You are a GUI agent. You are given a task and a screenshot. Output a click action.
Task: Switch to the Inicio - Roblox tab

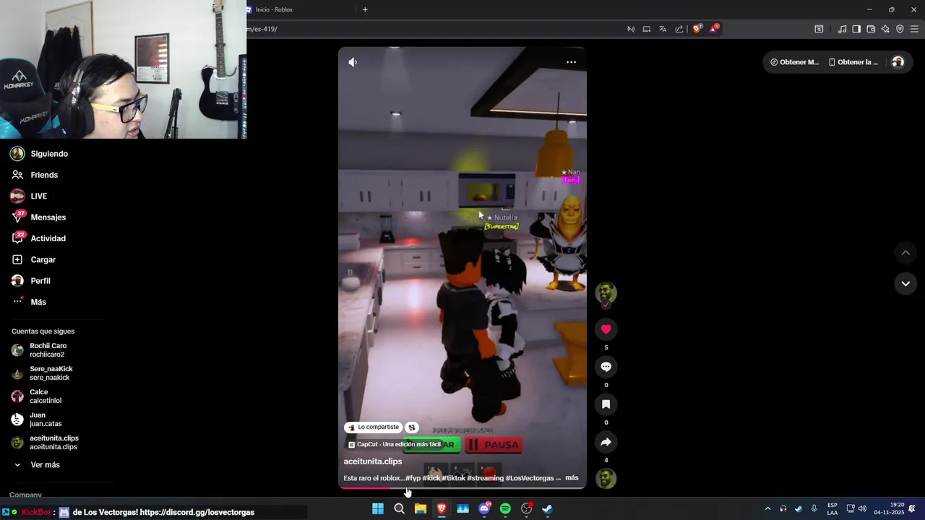click(x=300, y=9)
